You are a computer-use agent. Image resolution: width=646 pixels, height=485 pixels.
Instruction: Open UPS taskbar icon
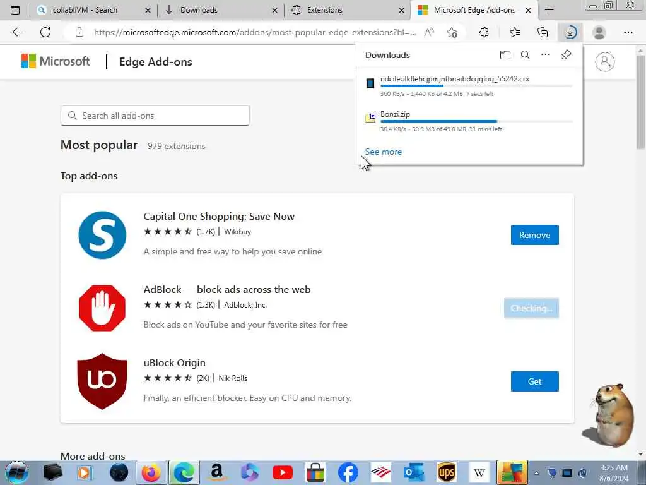pyautogui.click(x=447, y=472)
